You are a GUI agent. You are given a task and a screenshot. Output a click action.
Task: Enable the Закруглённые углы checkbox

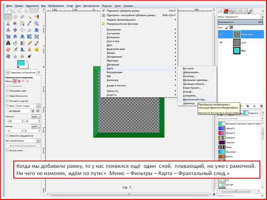(x=7, y=96)
